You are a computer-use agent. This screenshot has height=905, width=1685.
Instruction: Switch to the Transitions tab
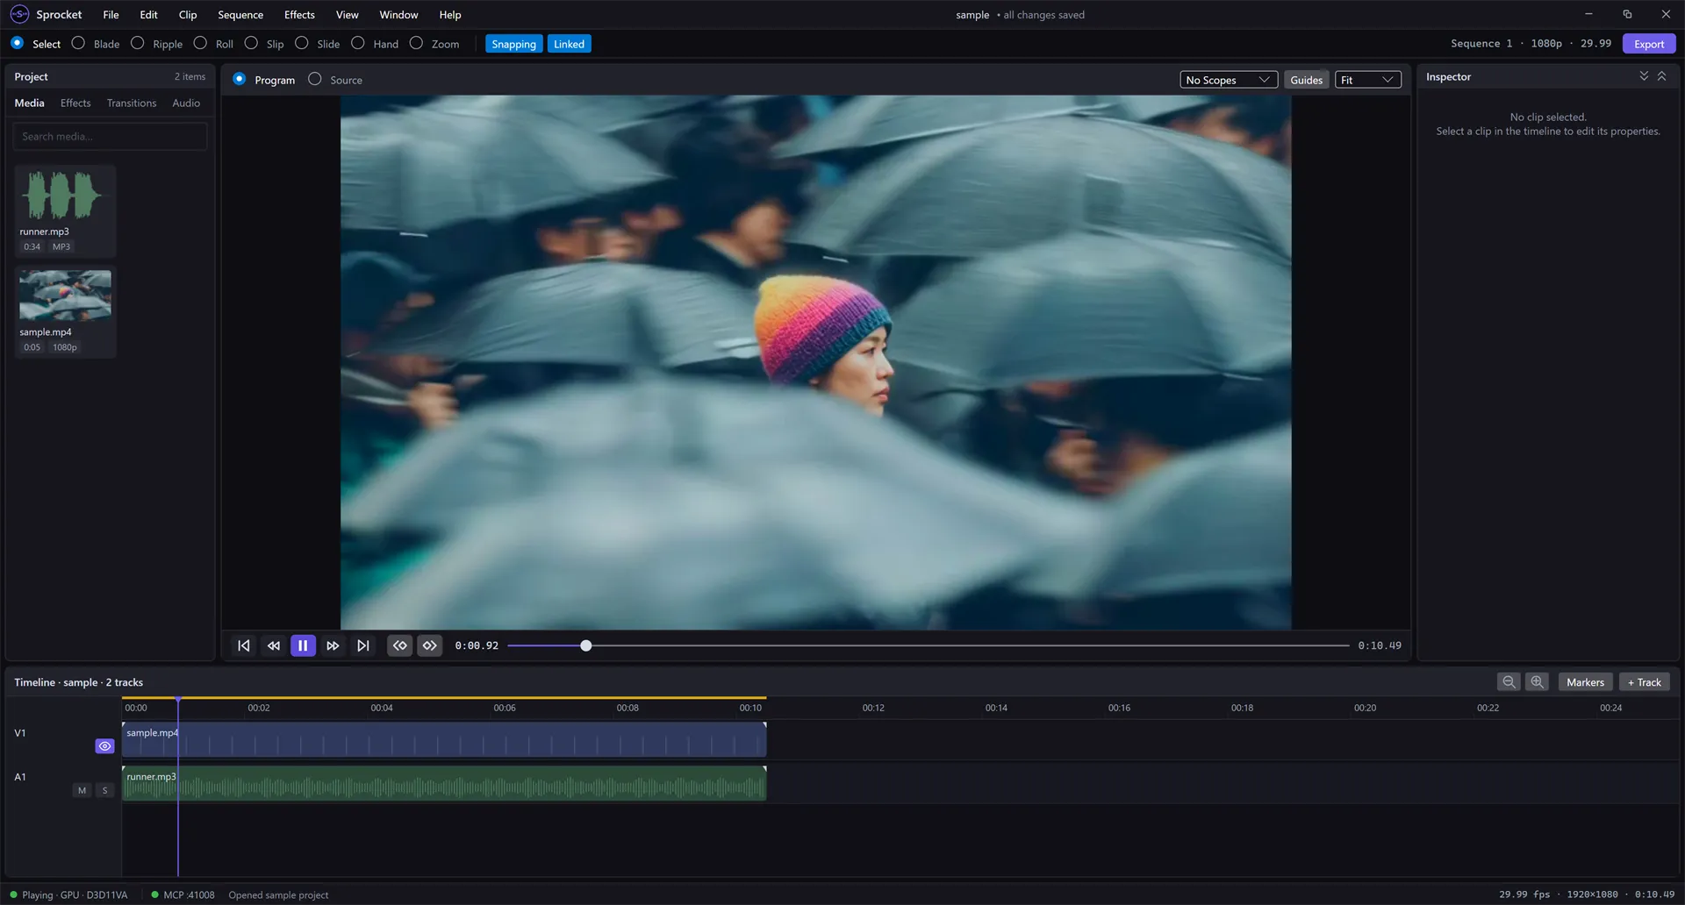pyautogui.click(x=132, y=103)
